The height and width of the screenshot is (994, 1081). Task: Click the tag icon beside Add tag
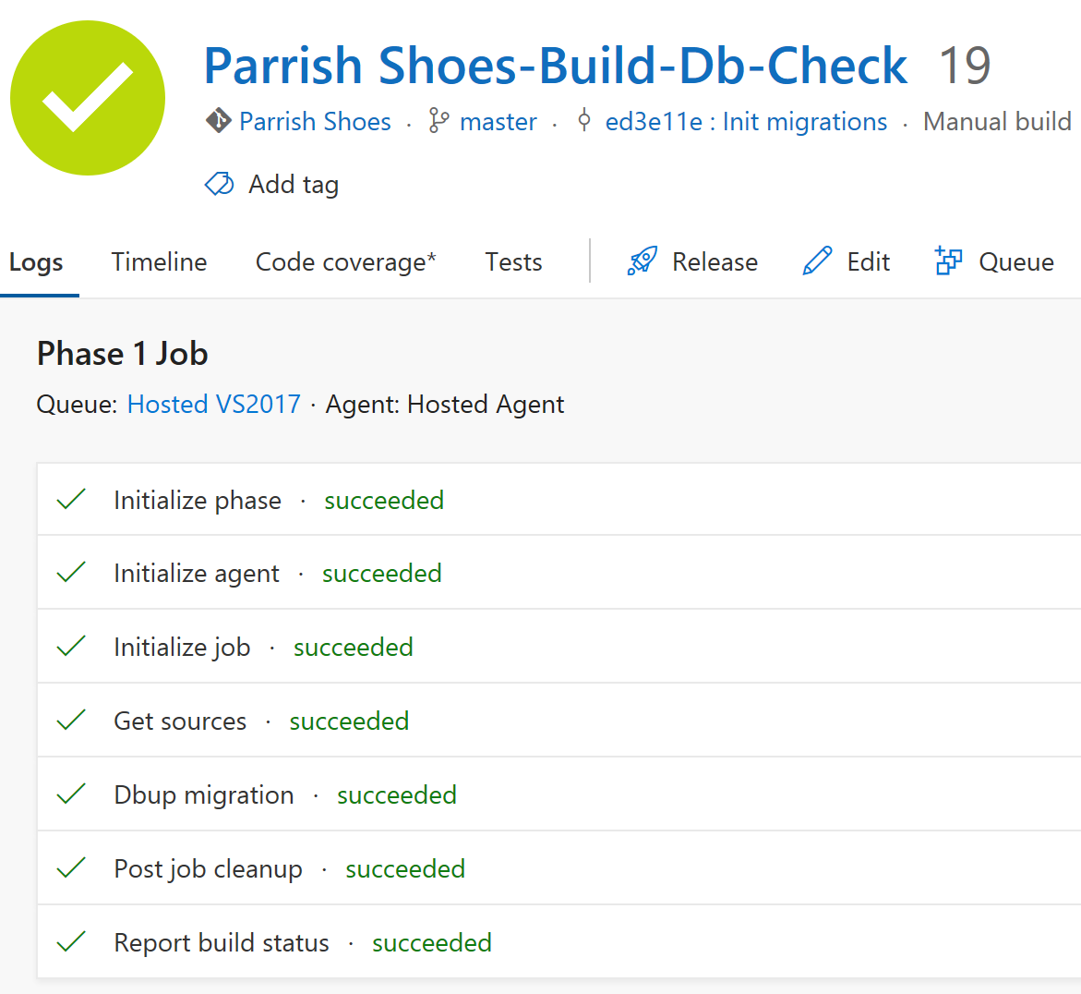tap(219, 185)
